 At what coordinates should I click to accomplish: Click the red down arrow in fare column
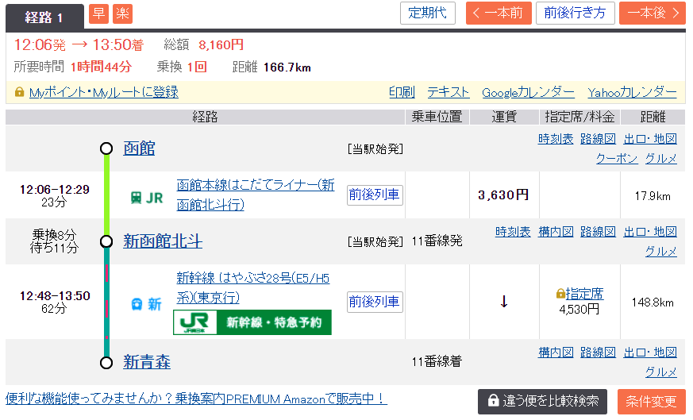click(503, 302)
